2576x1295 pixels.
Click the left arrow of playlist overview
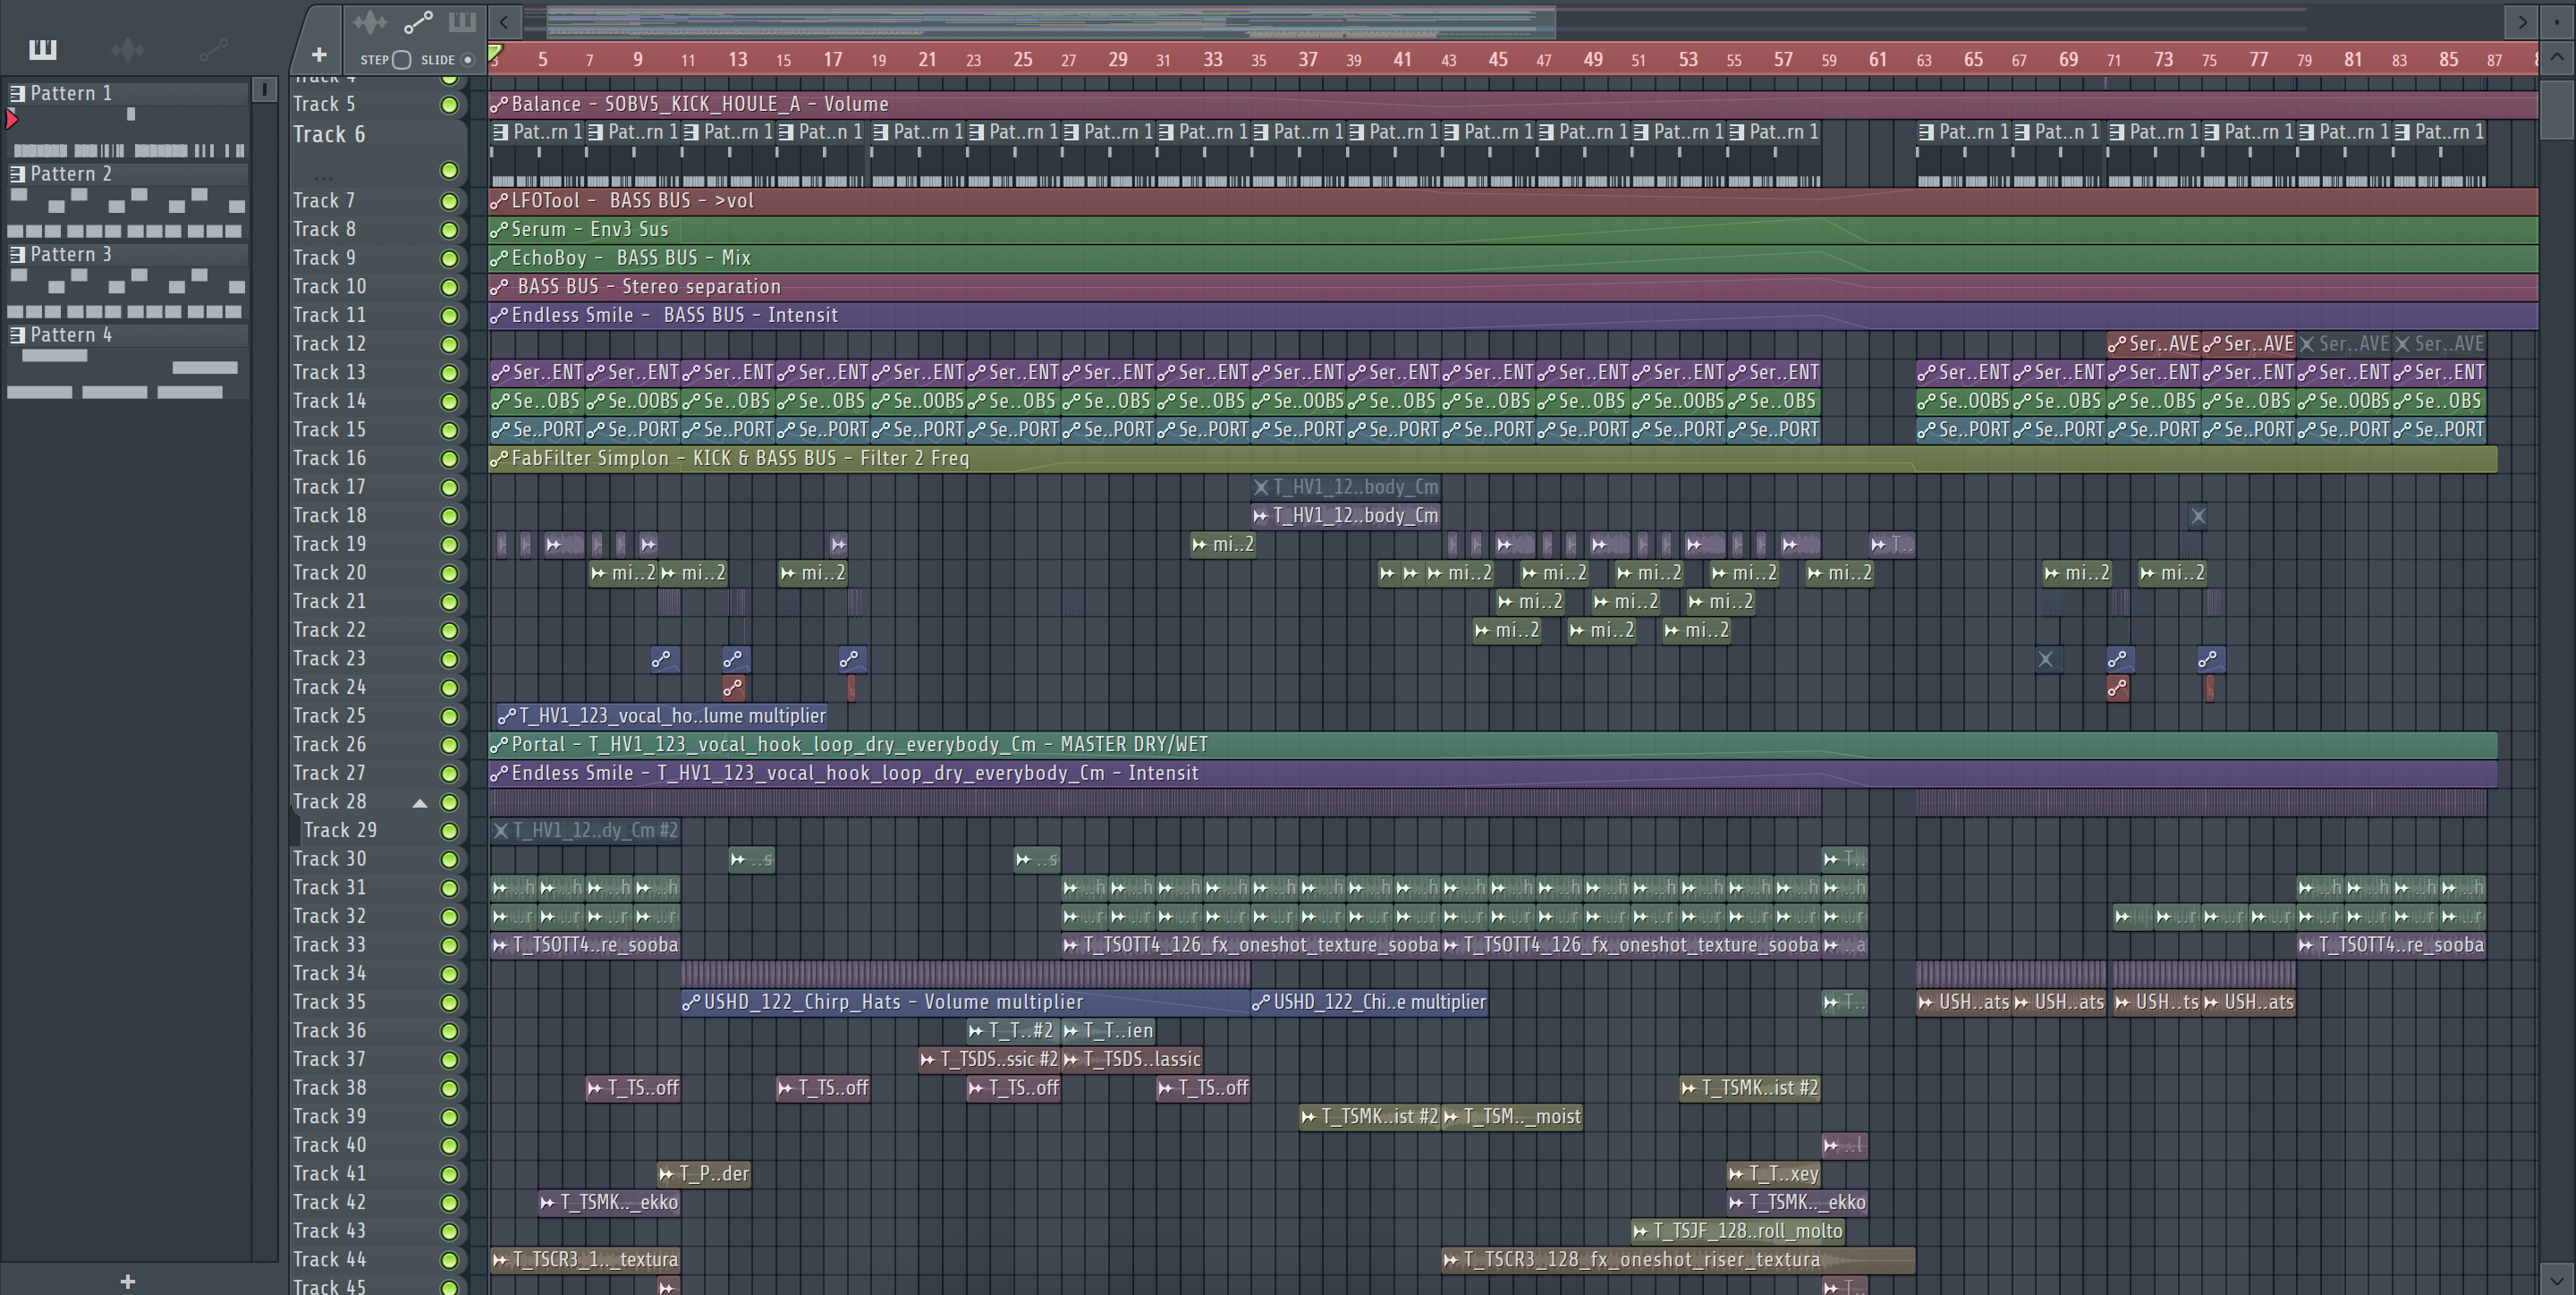(504, 21)
